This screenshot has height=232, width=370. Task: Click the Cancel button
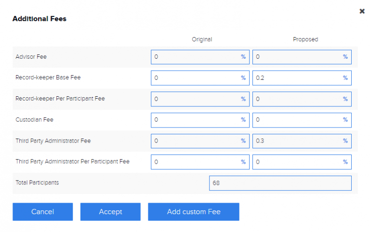click(x=42, y=212)
